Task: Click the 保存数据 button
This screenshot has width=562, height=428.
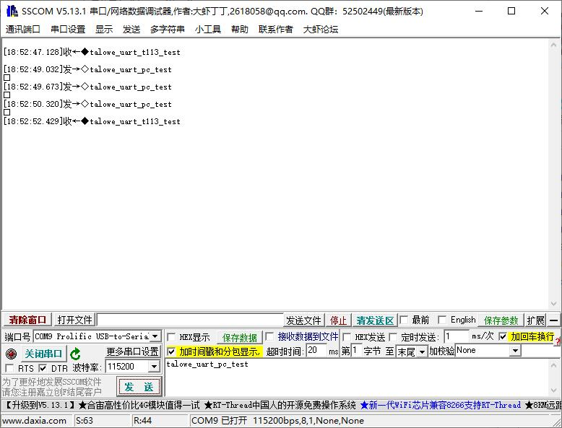Action: click(240, 337)
